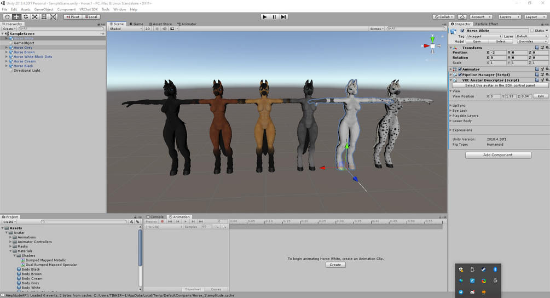Open the Collab dropdown
Viewport: 550px width, 298px height.
444,17
